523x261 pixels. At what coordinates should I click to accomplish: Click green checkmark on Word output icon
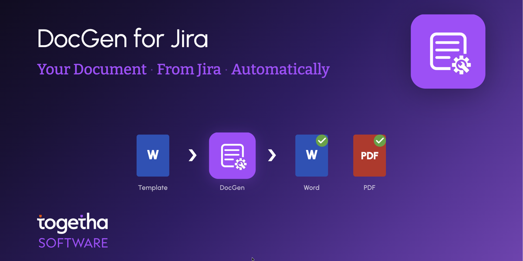(x=322, y=141)
